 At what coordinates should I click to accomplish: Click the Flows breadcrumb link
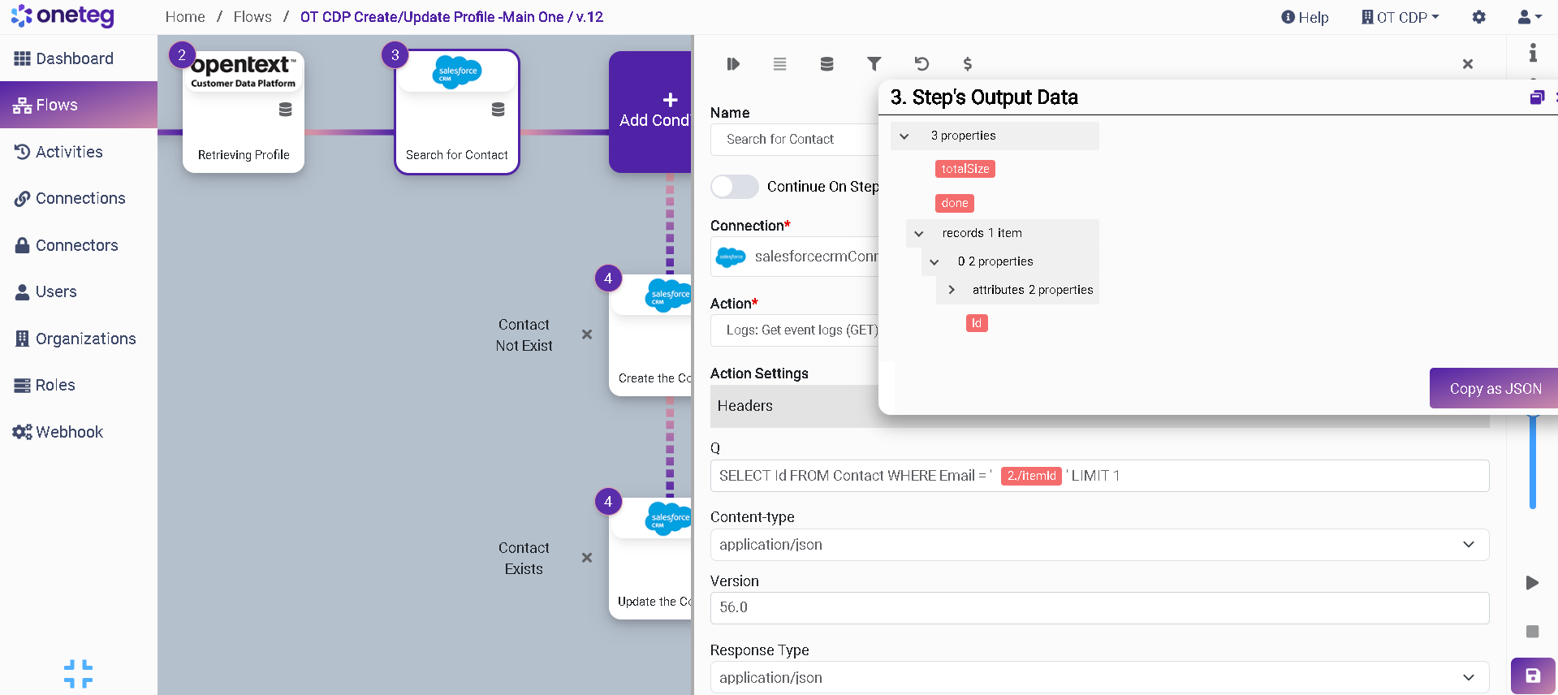(x=252, y=17)
